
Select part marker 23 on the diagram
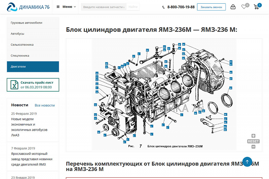click(x=164, y=47)
